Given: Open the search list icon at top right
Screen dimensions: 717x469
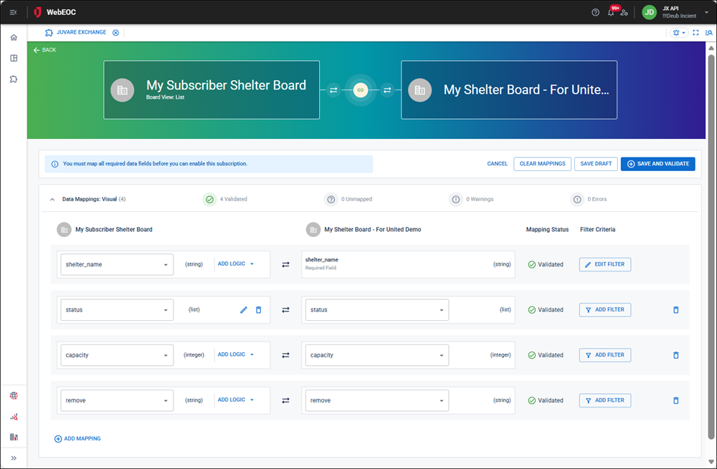Looking at the screenshot, I should coord(709,33).
